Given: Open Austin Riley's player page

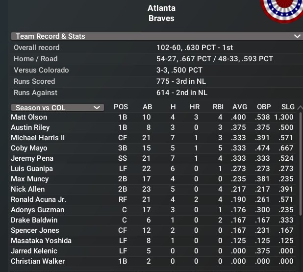Looking at the screenshot, I should point(30,127).
